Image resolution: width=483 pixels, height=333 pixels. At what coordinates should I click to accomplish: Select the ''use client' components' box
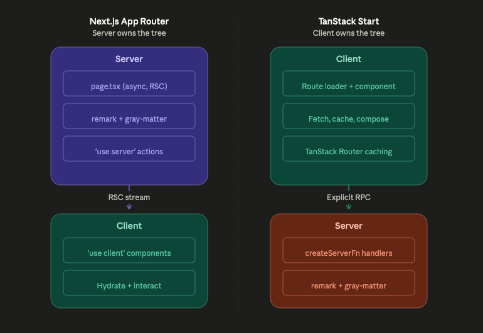point(129,250)
